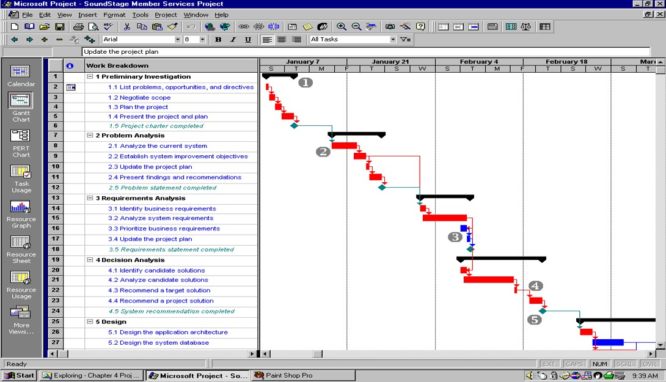Collapse the 2 Problem Analysis summary task
The height and width of the screenshot is (382, 666).
[x=90, y=136]
